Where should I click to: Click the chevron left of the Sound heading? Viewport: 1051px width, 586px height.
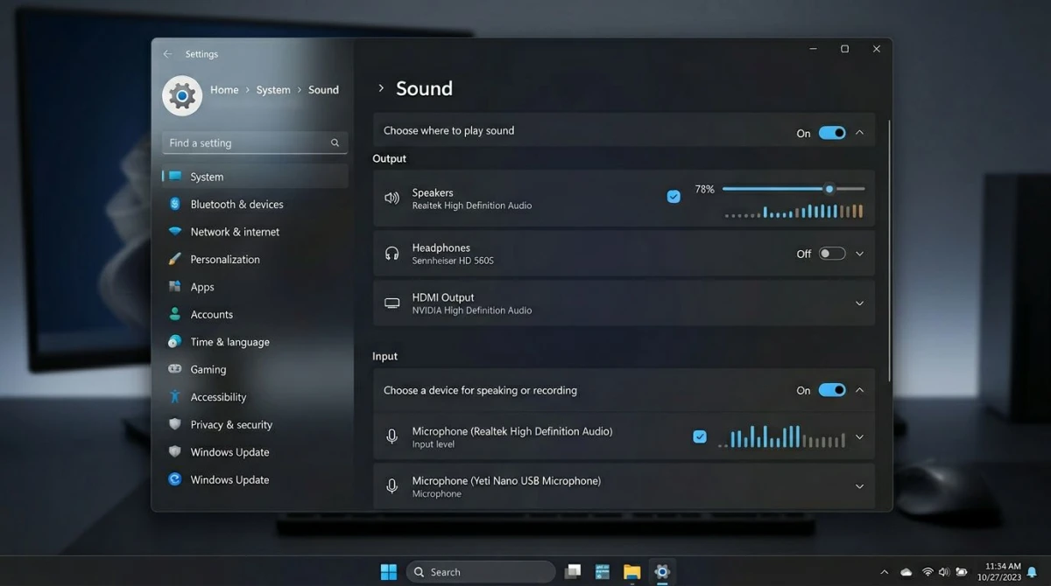click(x=381, y=88)
